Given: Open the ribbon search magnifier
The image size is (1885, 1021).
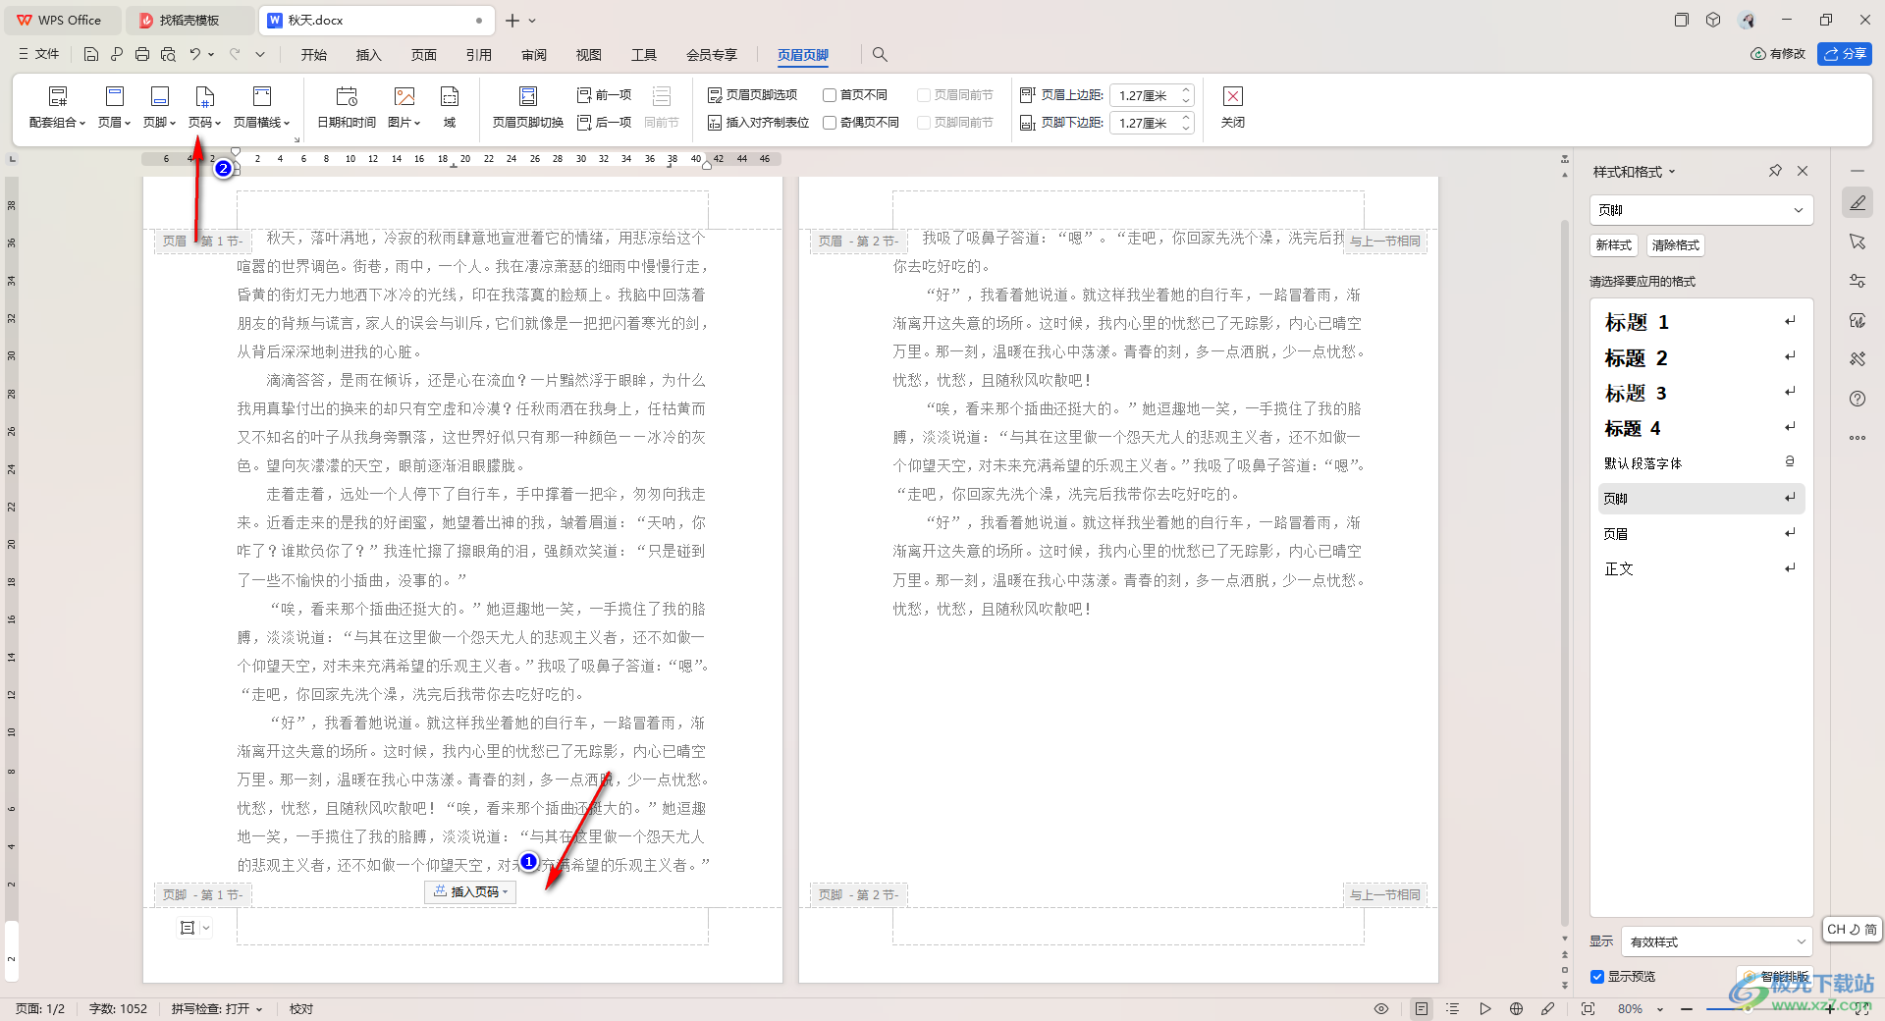Looking at the screenshot, I should click(x=880, y=55).
